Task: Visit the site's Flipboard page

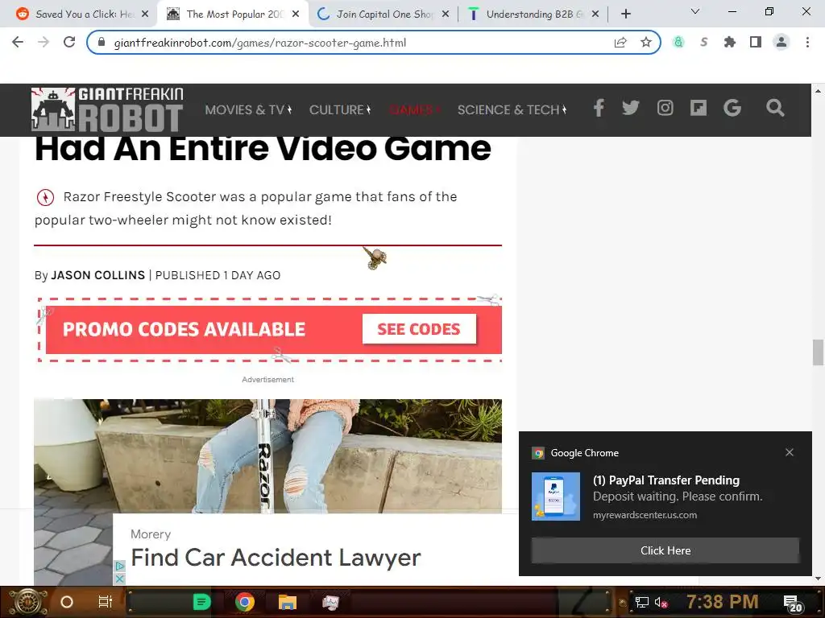Action: (x=699, y=109)
